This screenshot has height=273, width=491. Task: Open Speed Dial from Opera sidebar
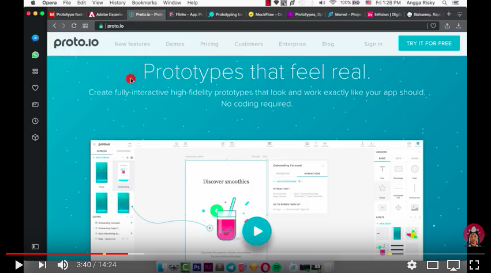(x=35, y=71)
